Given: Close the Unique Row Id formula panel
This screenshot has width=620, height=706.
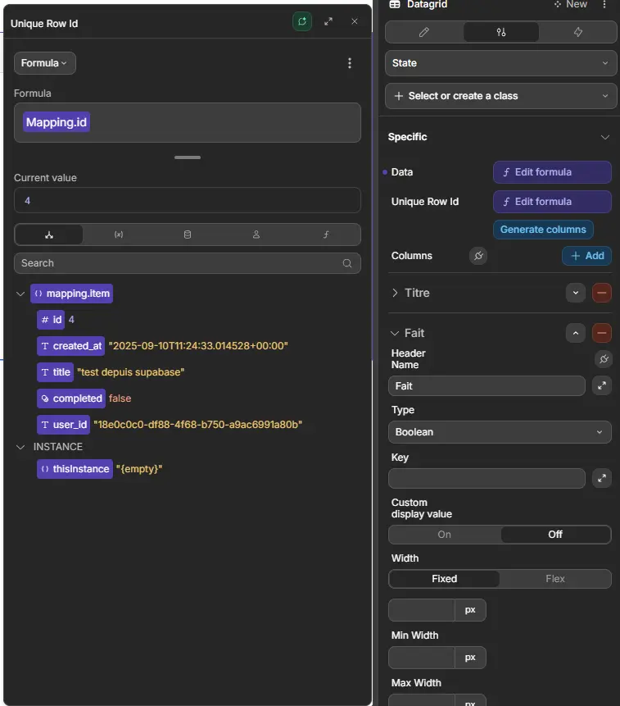Looking at the screenshot, I should pyautogui.click(x=355, y=21).
